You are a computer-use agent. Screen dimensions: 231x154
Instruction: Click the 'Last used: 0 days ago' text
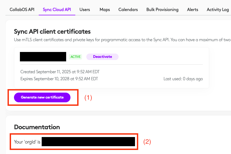point(183,79)
